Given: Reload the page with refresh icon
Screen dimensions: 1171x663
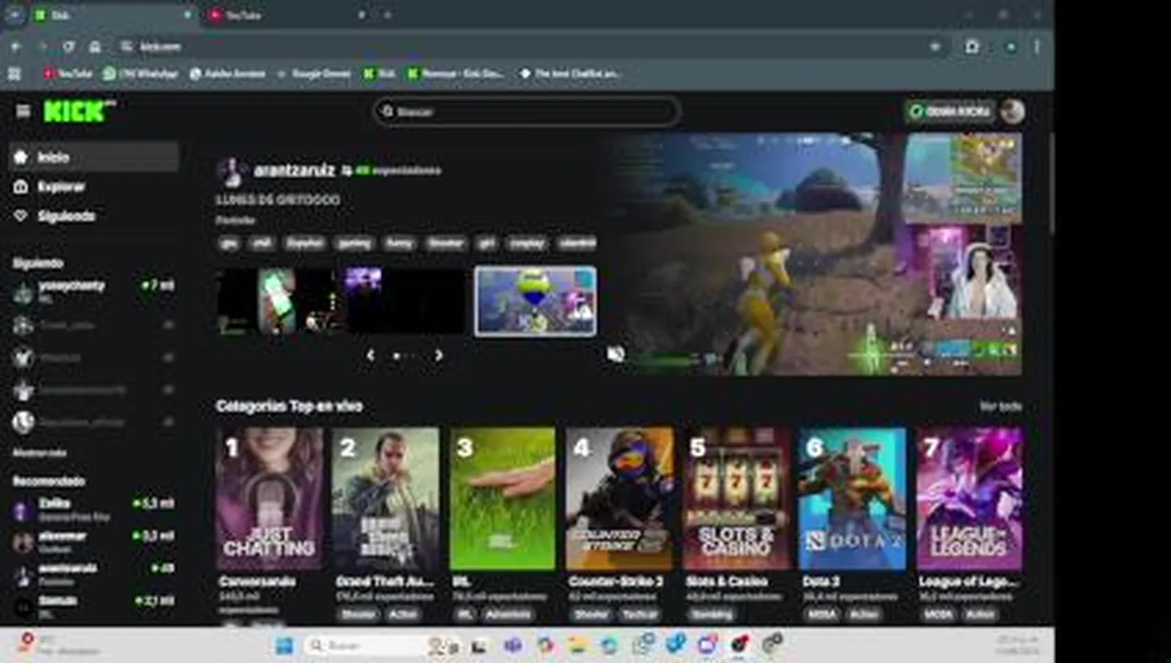Looking at the screenshot, I should [68, 46].
